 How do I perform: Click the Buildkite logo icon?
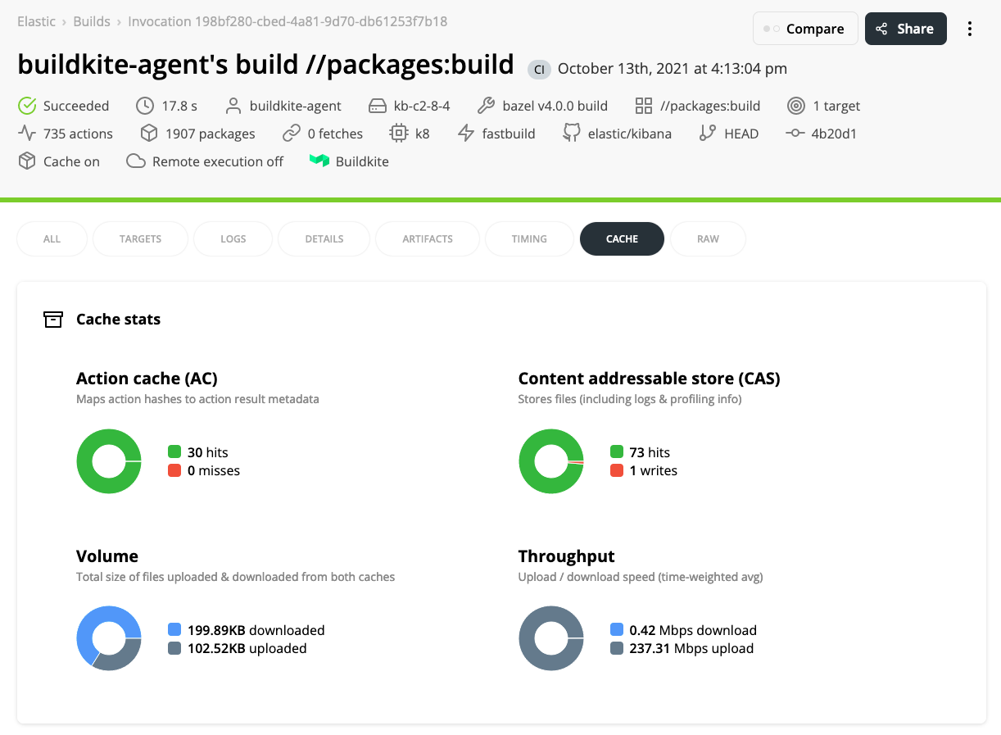tap(319, 161)
